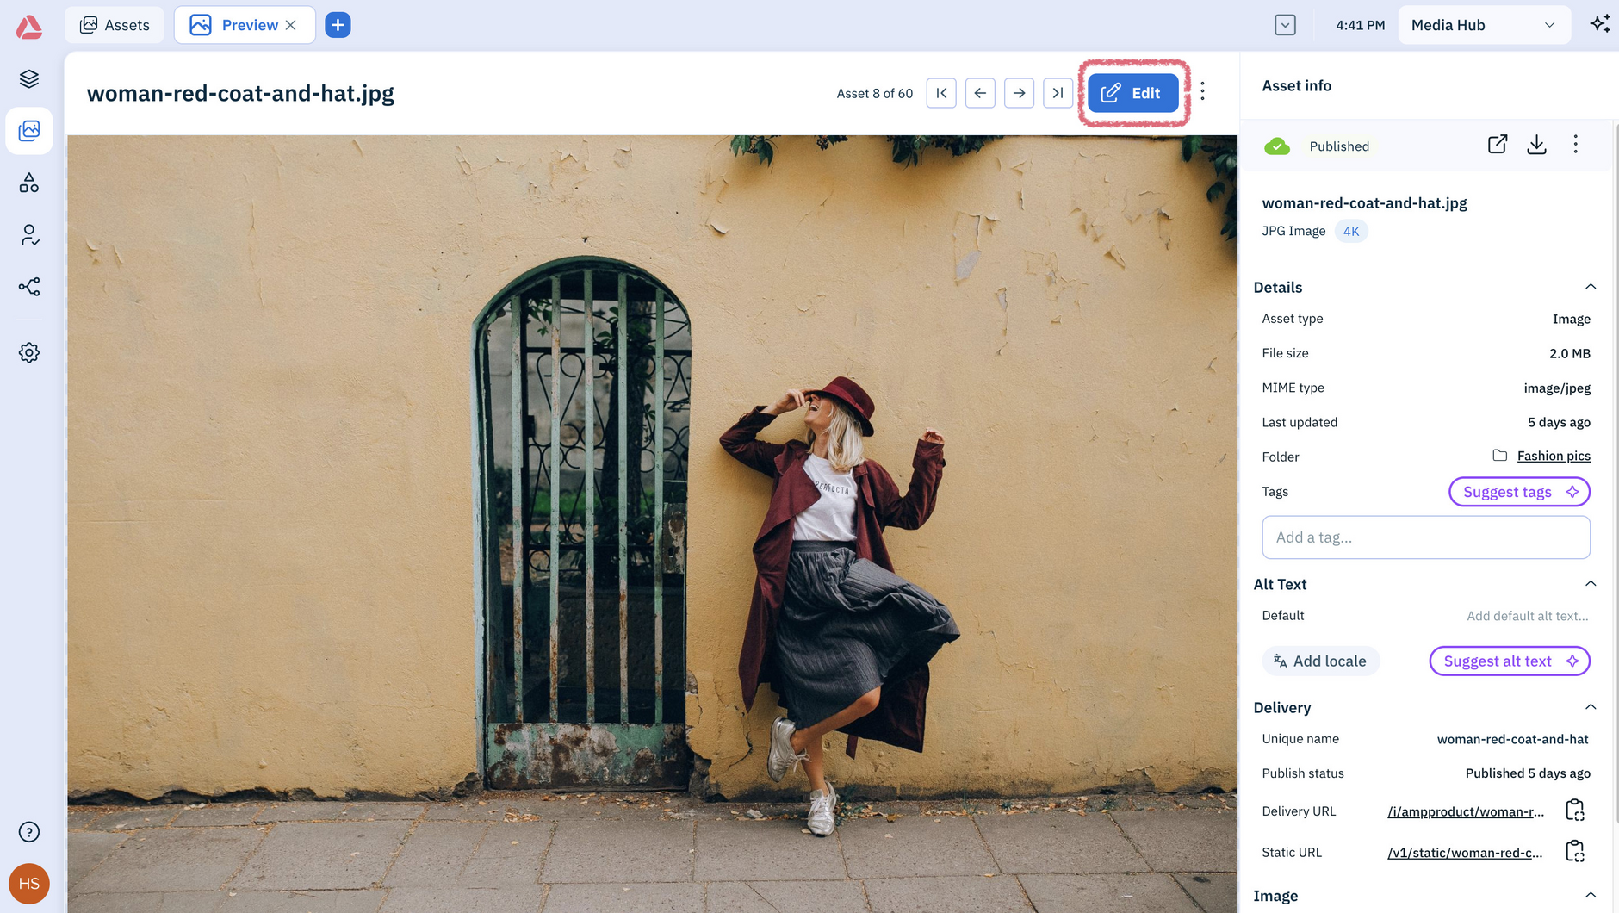Click the AI sparkle icon top right

1600,24
